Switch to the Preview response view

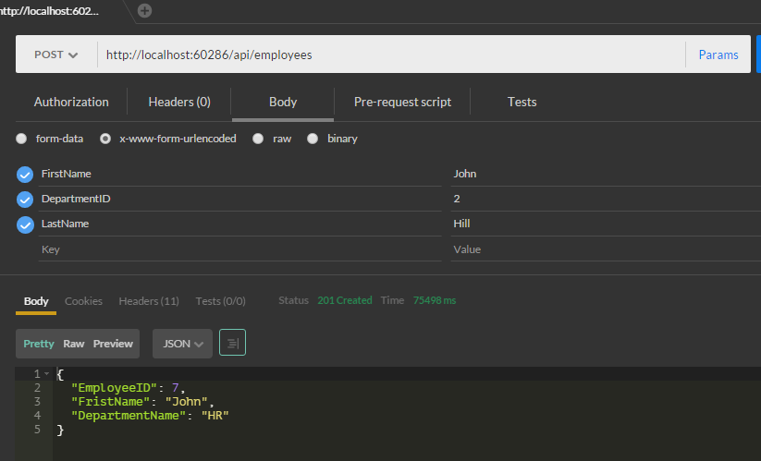pos(113,344)
